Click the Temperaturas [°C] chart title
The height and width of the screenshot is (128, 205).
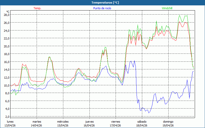[x=105, y=3]
